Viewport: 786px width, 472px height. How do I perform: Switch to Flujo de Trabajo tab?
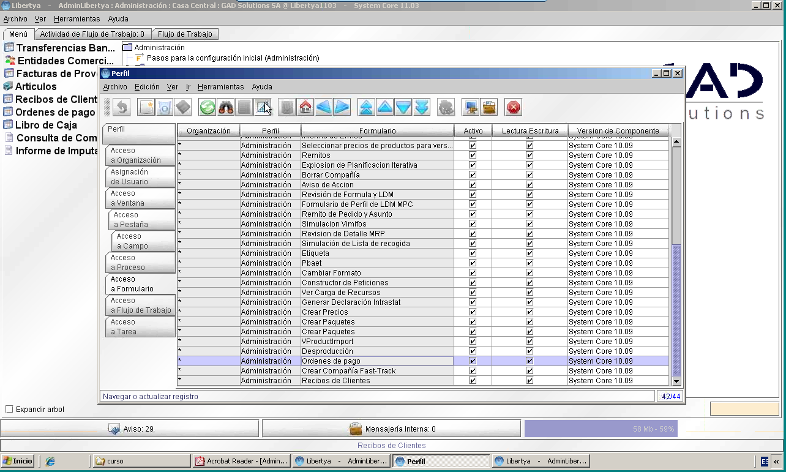(185, 34)
